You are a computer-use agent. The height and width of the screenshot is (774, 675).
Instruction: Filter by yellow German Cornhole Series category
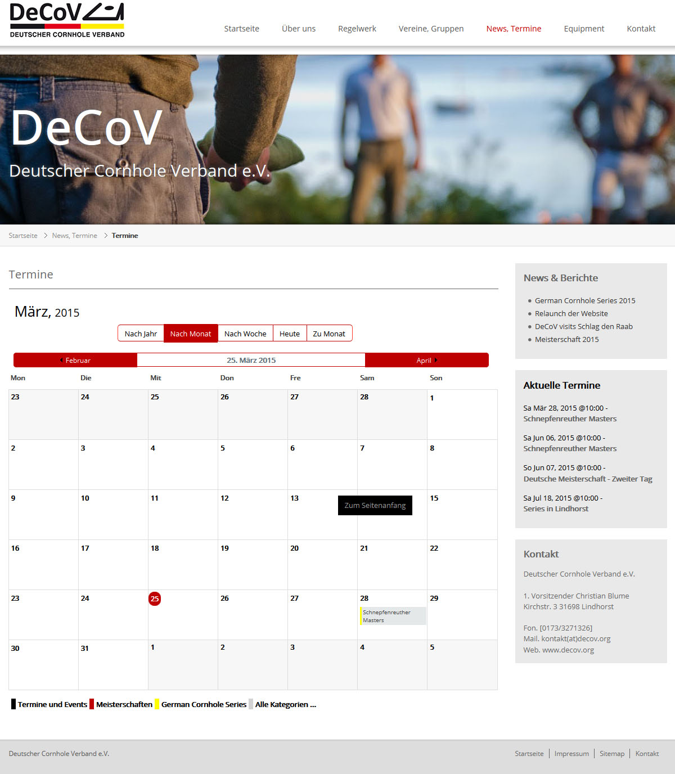tap(204, 704)
